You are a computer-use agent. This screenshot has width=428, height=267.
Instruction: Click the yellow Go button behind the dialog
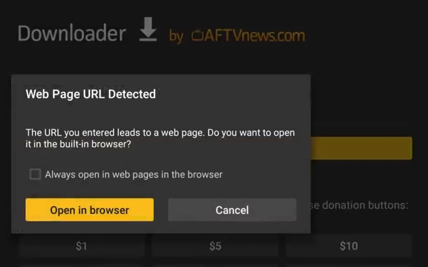click(x=362, y=148)
